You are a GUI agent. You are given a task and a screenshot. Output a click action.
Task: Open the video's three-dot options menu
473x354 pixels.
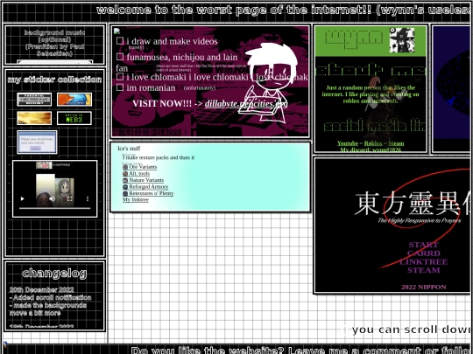pos(88,198)
